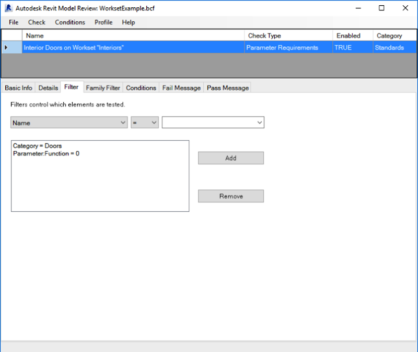
Task: Select the 'Category = Doors' filter entry
Action: (x=37, y=146)
